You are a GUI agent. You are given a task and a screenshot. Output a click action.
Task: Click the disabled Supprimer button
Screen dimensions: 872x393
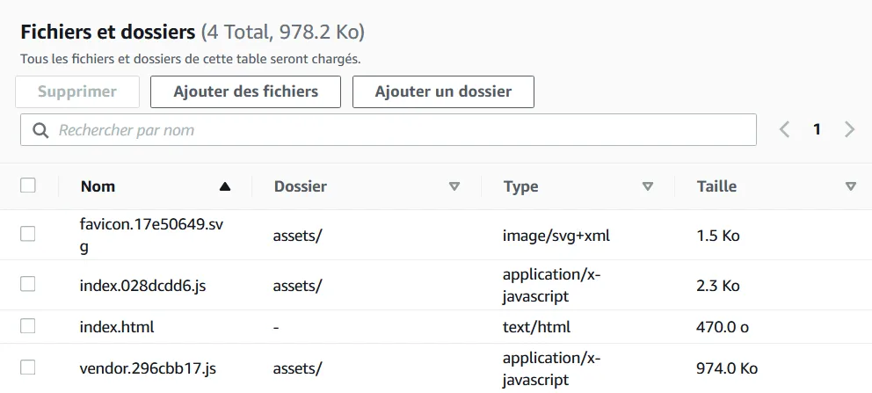77,91
